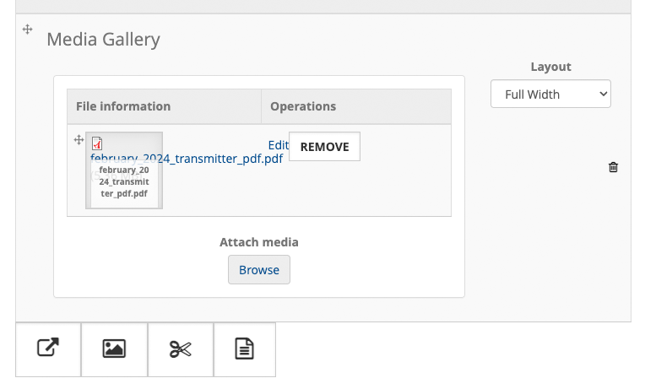The image size is (645, 389).
Task: Click the Operations column header
Action: [356, 106]
